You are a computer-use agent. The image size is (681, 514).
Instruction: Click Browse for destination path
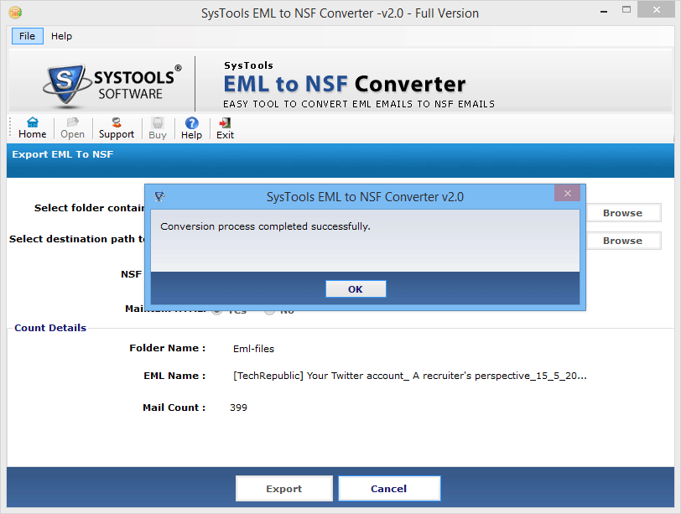(623, 241)
